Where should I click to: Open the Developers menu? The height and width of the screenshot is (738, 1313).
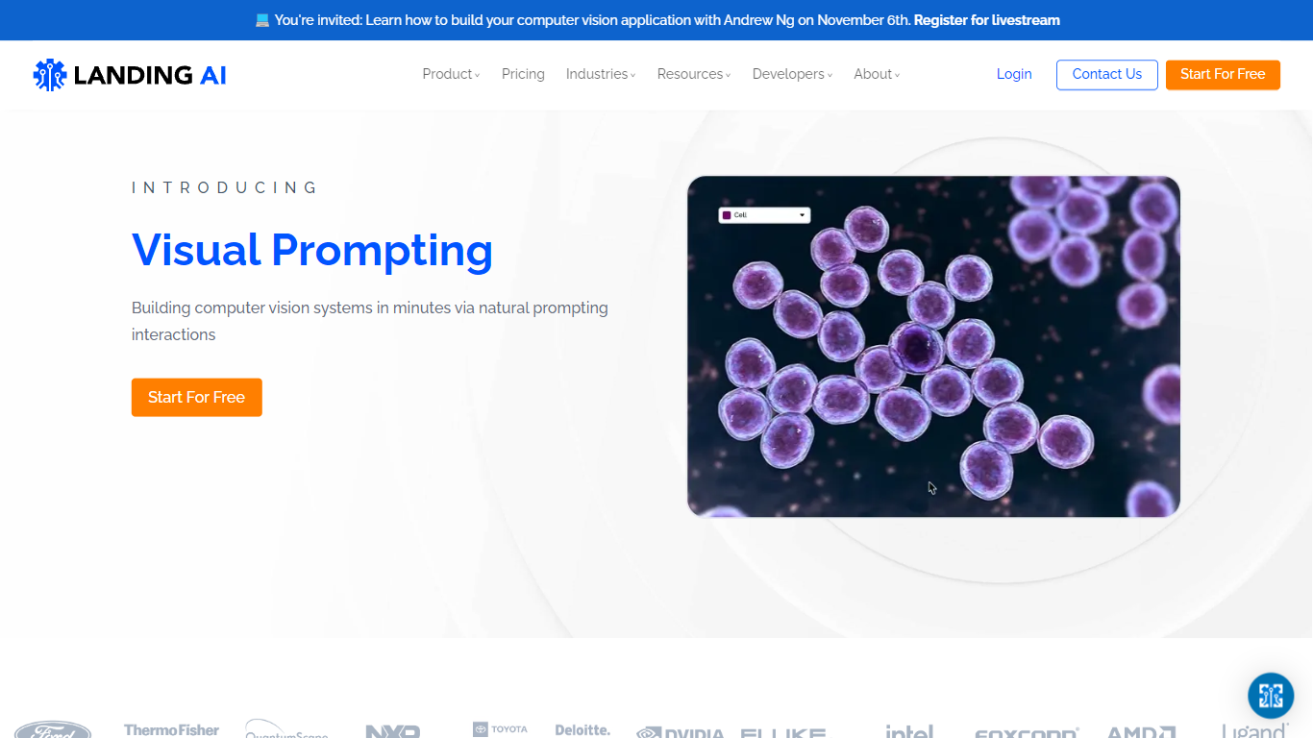click(x=792, y=74)
